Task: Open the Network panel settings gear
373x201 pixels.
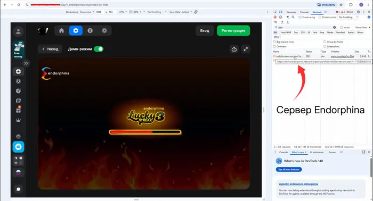Action: pos(369,17)
